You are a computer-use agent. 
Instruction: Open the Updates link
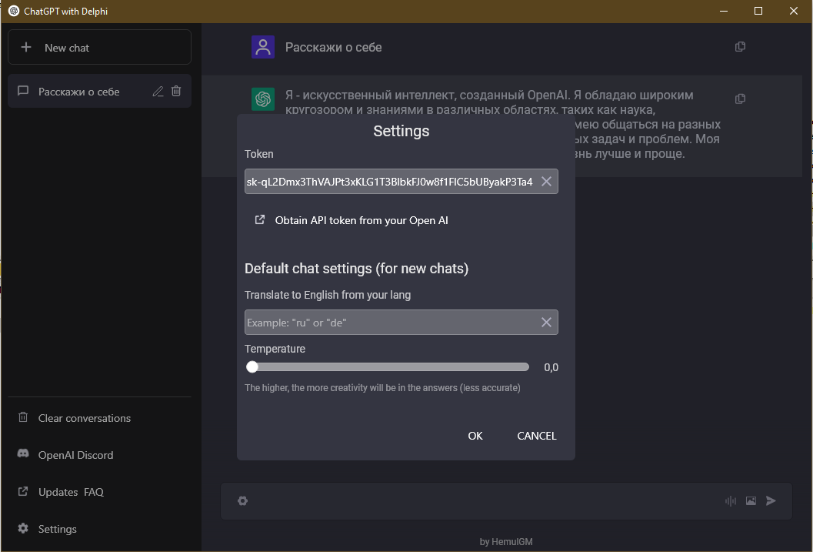pos(58,492)
